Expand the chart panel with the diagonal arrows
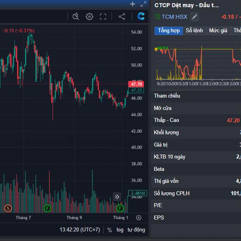The image size is (241, 241). (143, 4)
